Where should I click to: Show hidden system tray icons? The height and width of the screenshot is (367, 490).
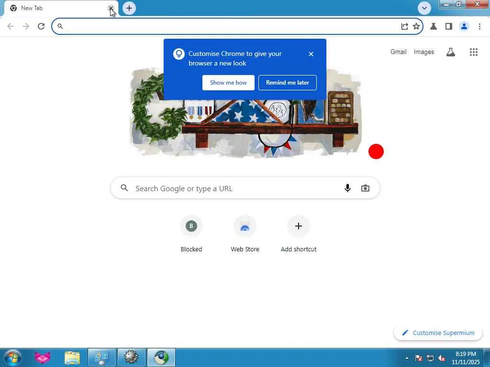click(407, 358)
